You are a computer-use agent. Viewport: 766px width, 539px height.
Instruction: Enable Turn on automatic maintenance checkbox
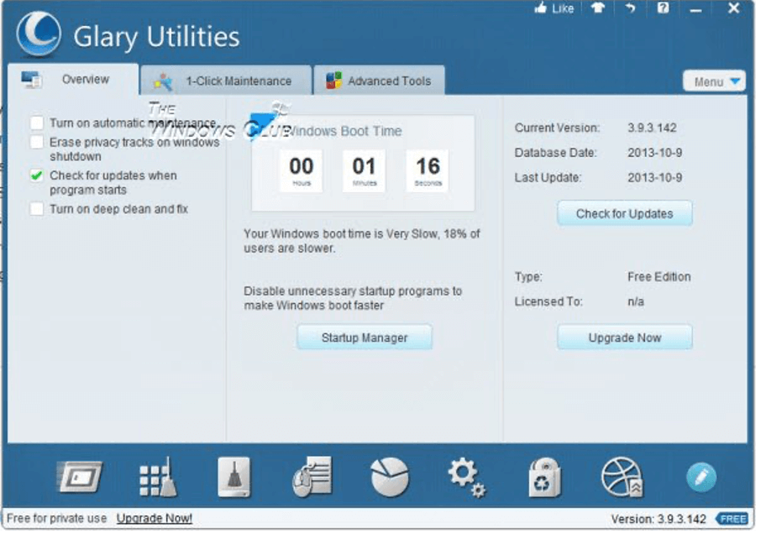pyautogui.click(x=37, y=123)
